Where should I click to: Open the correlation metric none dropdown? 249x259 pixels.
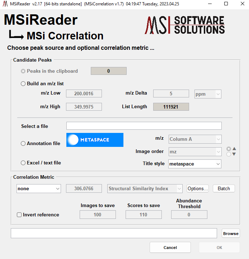click(x=39, y=189)
